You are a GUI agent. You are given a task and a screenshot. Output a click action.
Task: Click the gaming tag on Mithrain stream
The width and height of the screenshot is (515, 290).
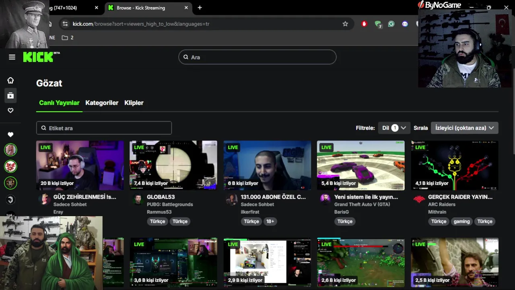461,221
